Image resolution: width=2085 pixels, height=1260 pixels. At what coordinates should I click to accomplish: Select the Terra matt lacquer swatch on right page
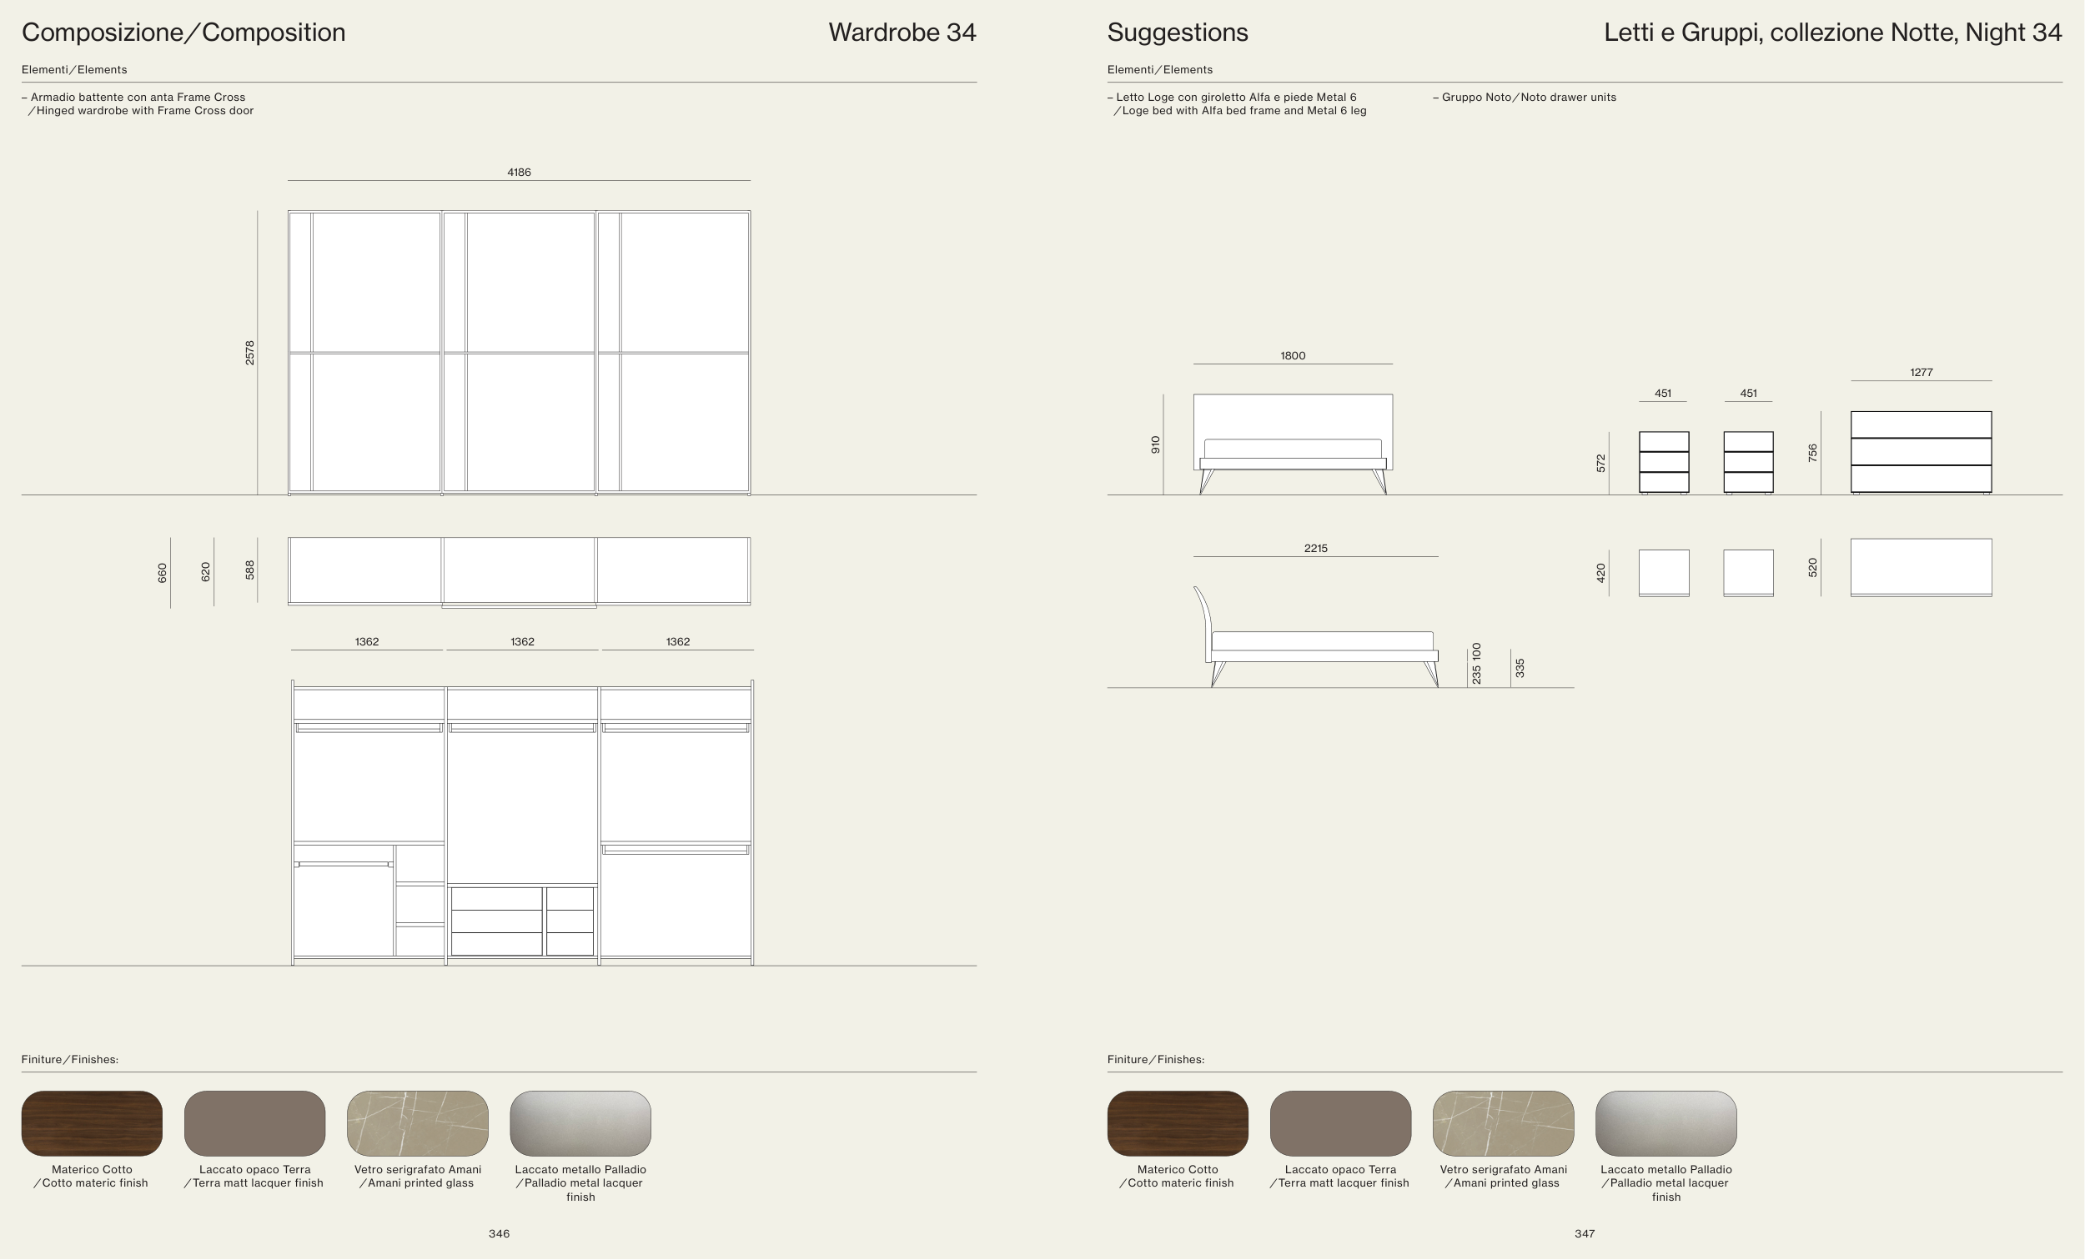[x=1340, y=1123]
